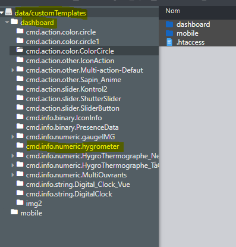This screenshot has width=236, height=247.
Task: Select the dashboard tree label
Action: coord(37,23)
